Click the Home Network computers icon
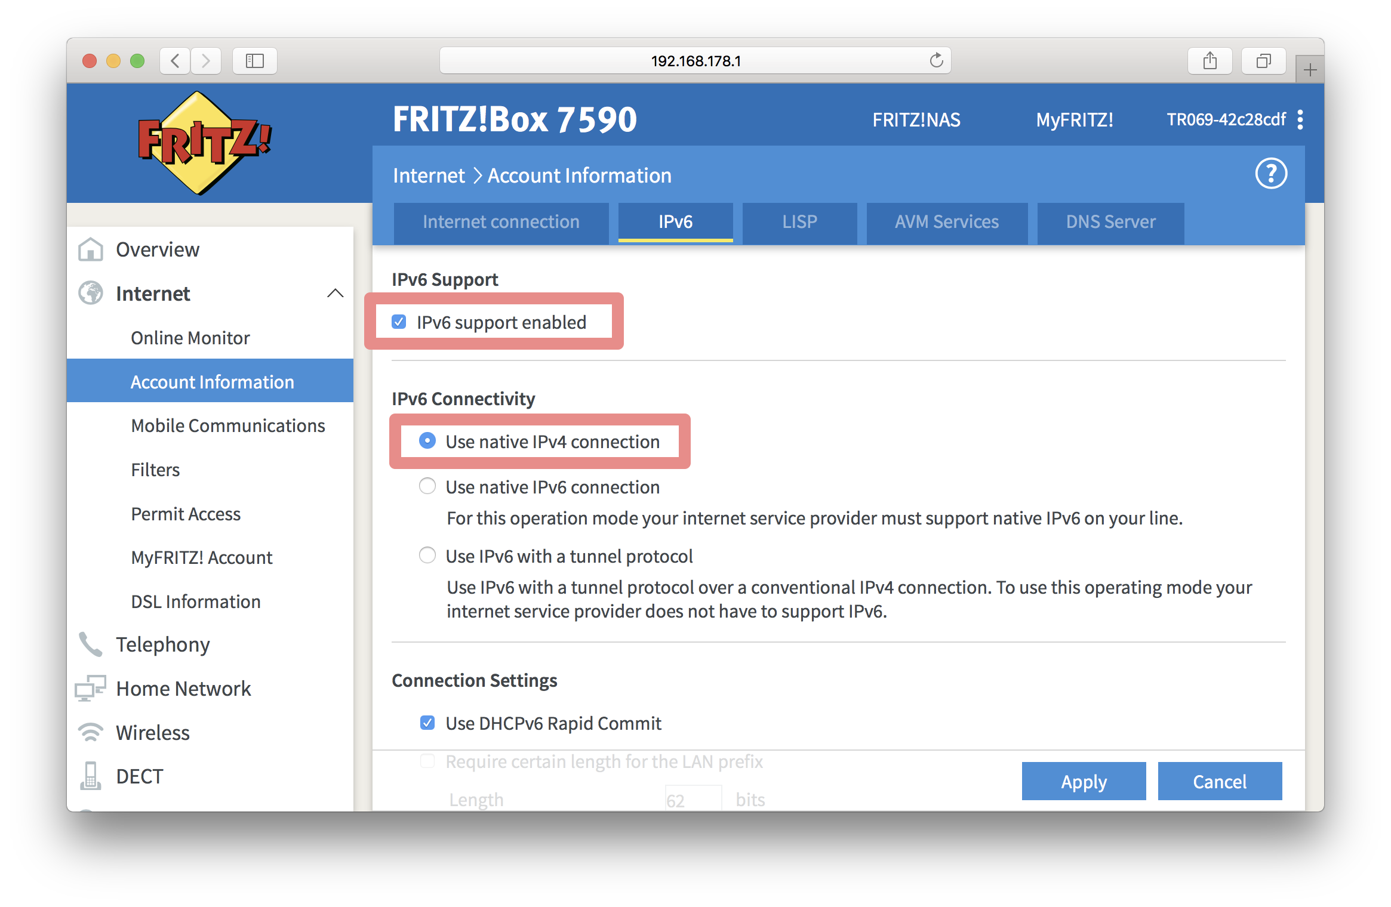1391x907 pixels. point(91,688)
